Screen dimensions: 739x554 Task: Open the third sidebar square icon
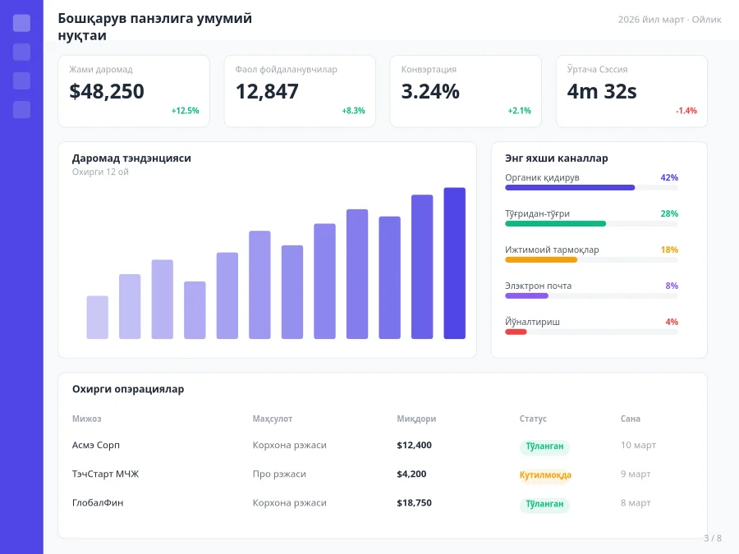21,80
